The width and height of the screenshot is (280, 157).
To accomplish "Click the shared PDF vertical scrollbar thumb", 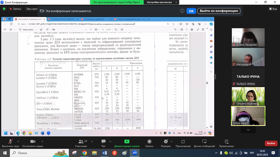I will (207, 83).
